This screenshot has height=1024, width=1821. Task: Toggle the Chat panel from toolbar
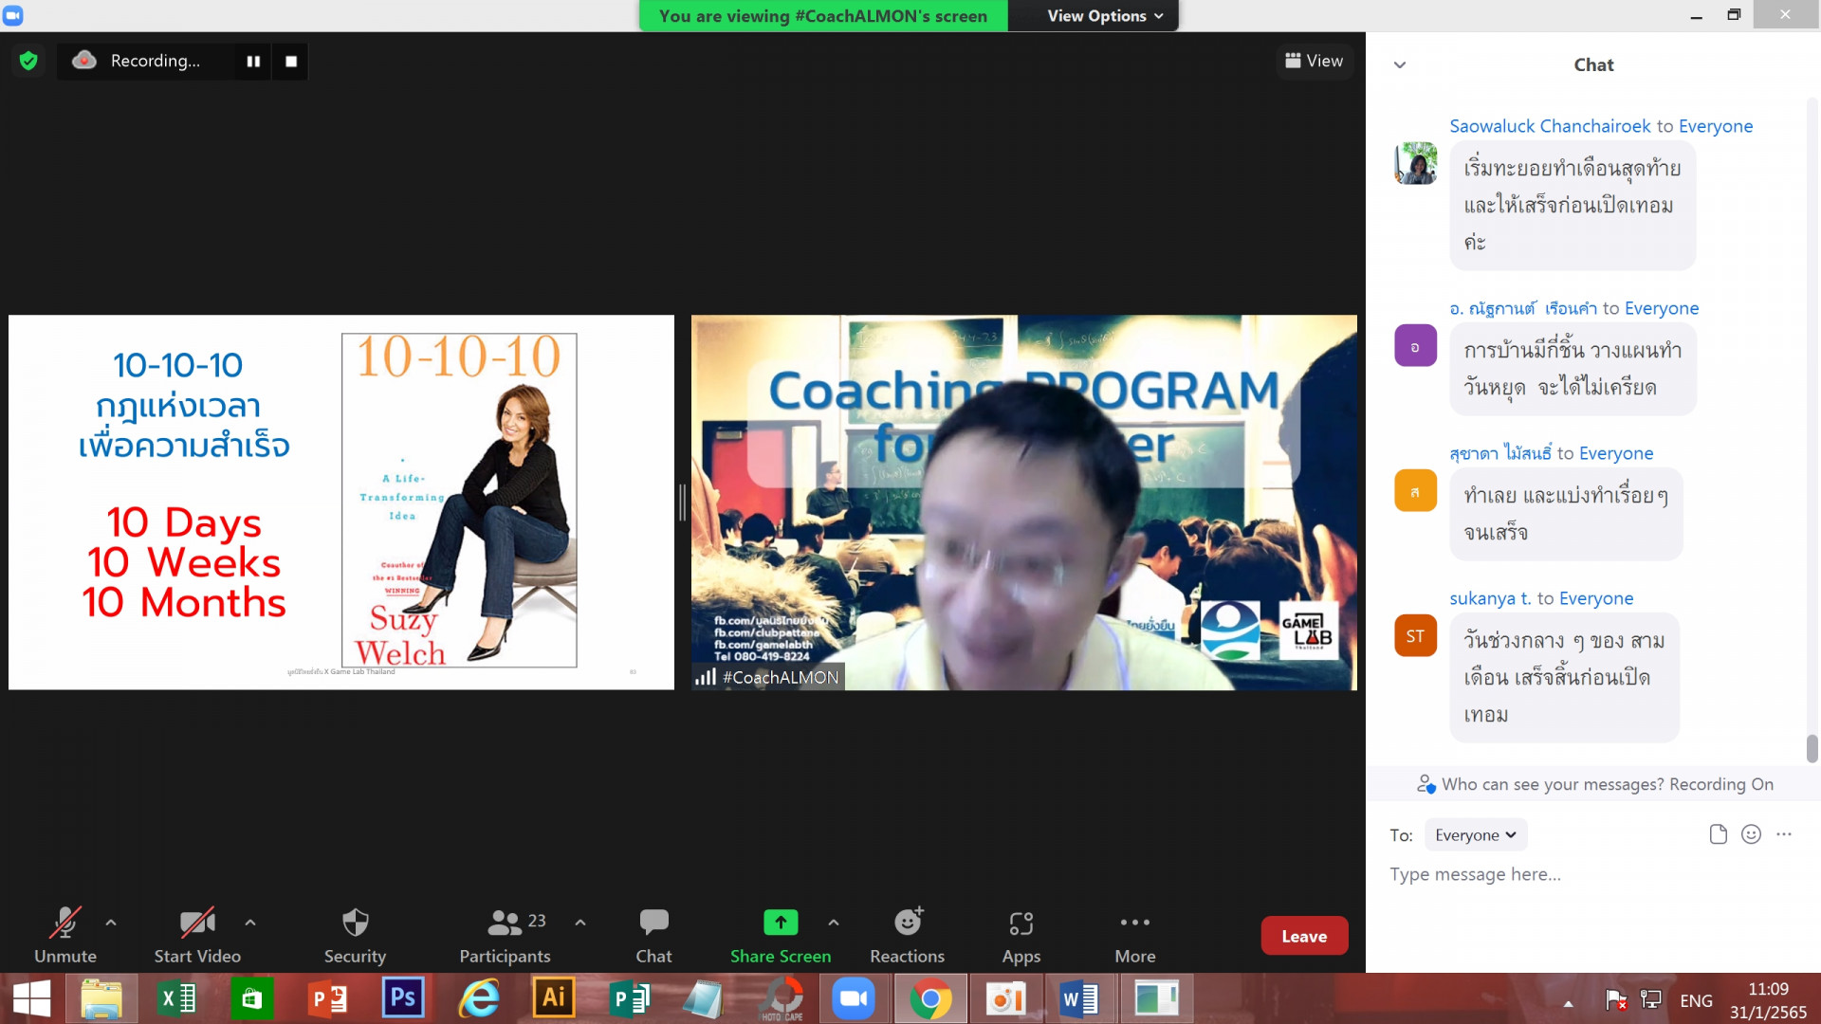click(653, 935)
